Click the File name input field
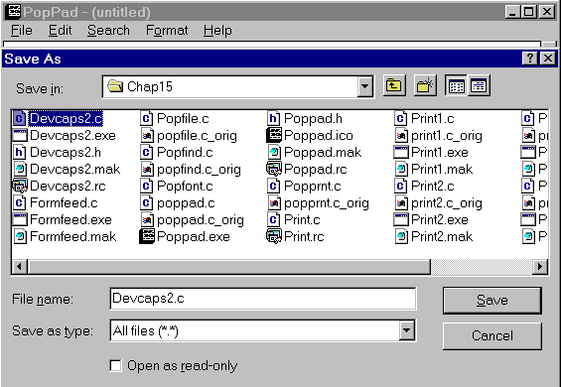Screen dimensions: 561x387 263,299
